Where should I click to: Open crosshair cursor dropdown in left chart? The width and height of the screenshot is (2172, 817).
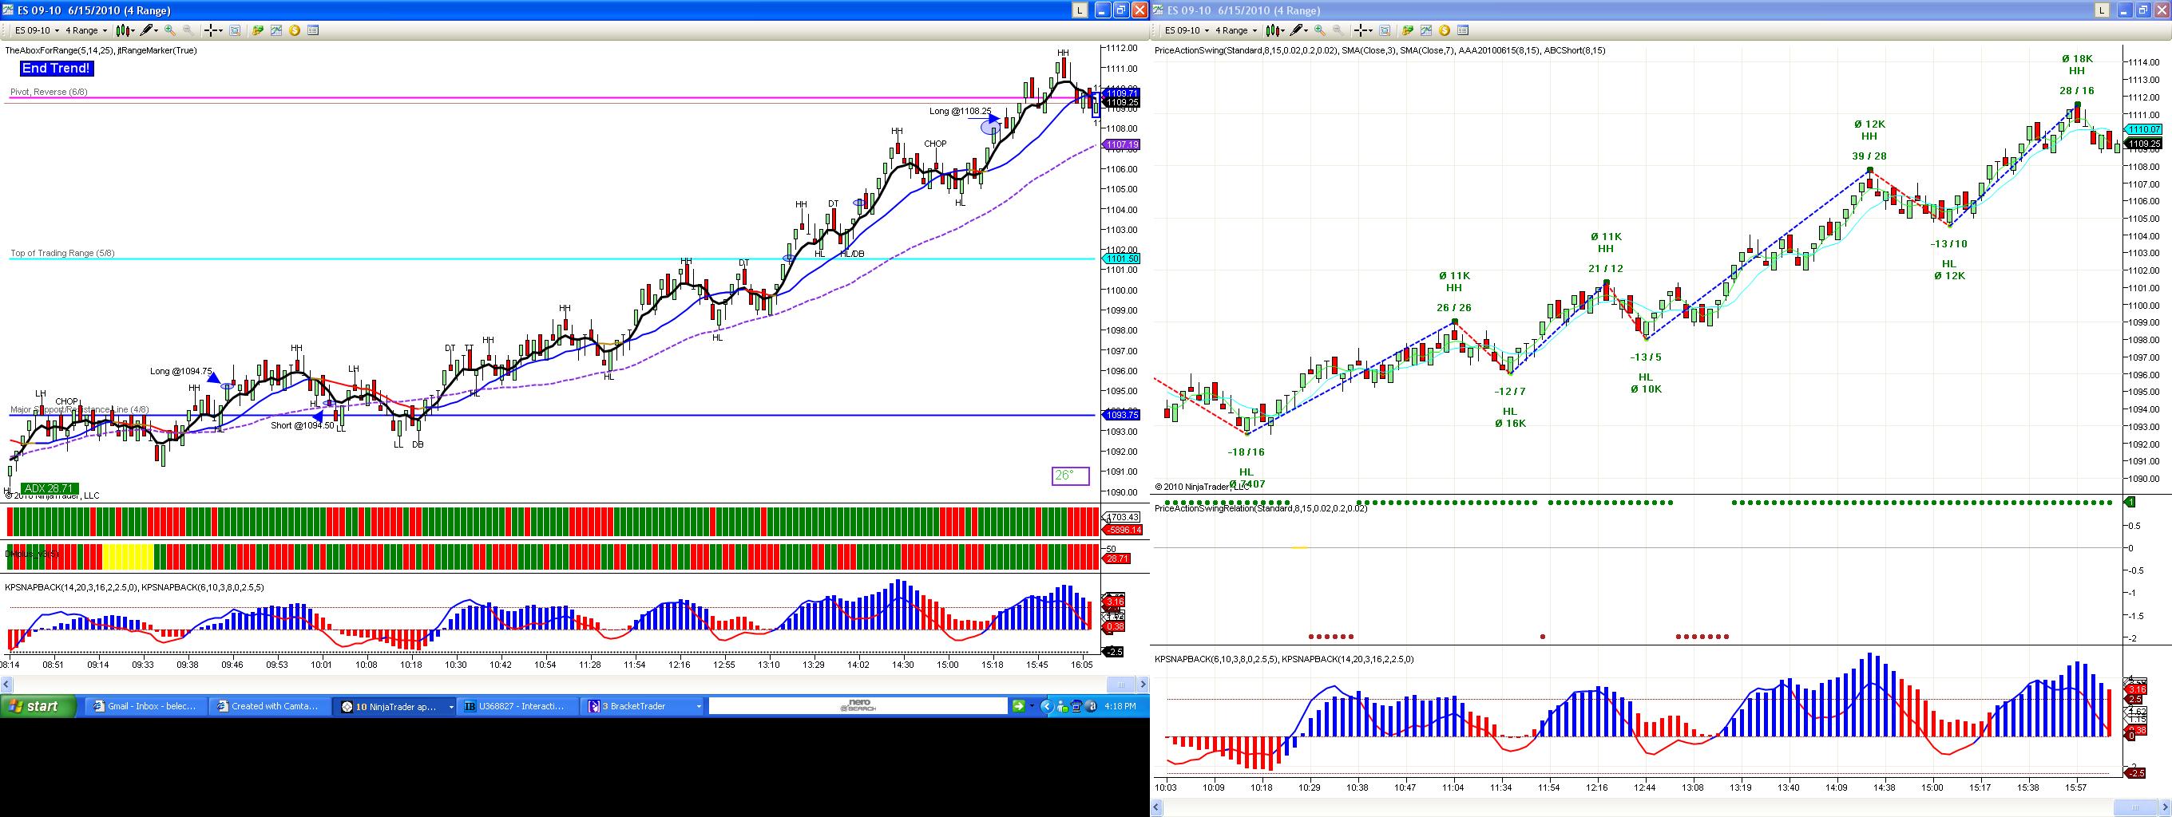click(x=212, y=30)
